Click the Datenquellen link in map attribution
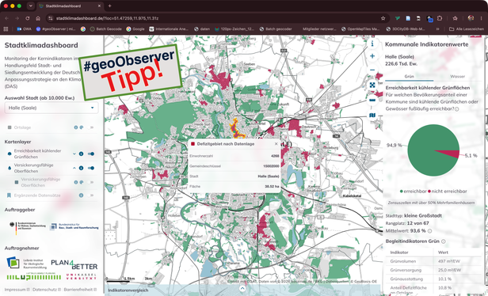488x296 pixels. coord(337,282)
